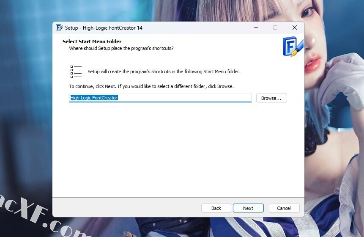Click the greyed-out maximize button
Image resolution: width=364 pixels, height=237 pixels.
pyautogui.click(x=275, y=28)
